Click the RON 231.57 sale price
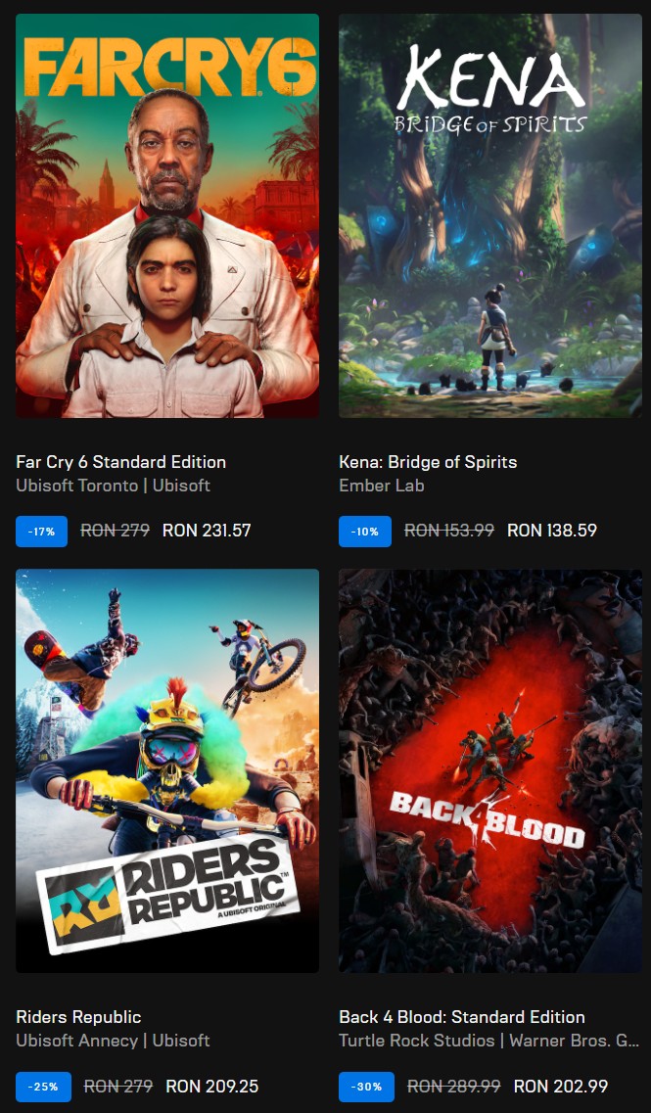 click(207, 531)
